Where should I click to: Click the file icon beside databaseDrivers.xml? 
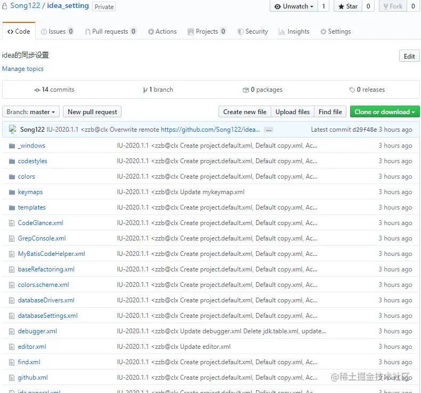12,300
